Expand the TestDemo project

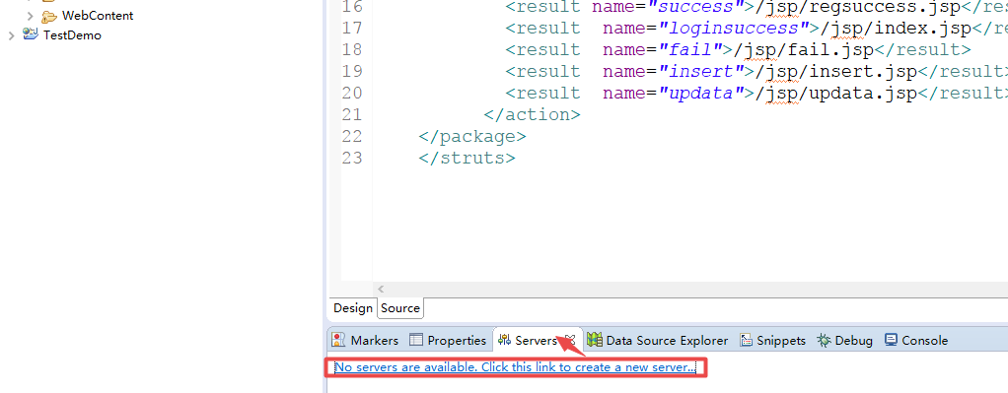click(x=11, y=36)
